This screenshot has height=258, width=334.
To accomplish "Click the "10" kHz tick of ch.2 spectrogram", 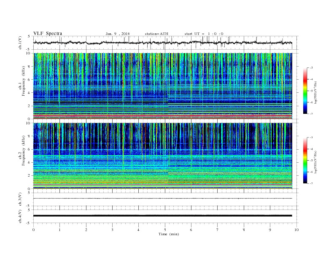I will point(28,123).
